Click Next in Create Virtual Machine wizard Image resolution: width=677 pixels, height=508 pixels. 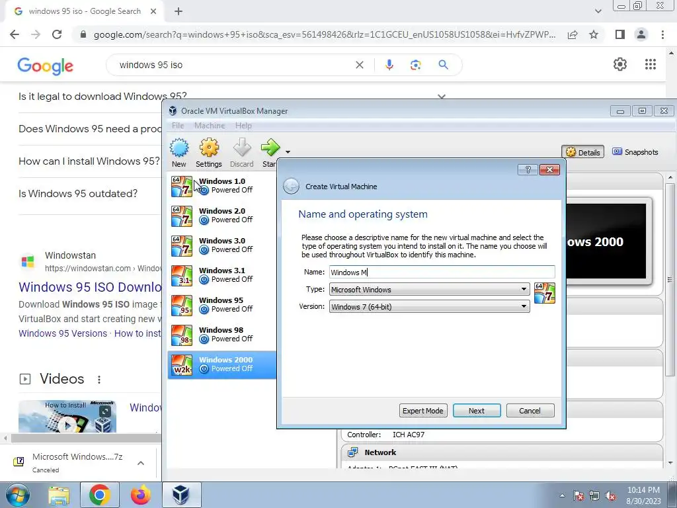pyautogui.click(x=477, y=411)
